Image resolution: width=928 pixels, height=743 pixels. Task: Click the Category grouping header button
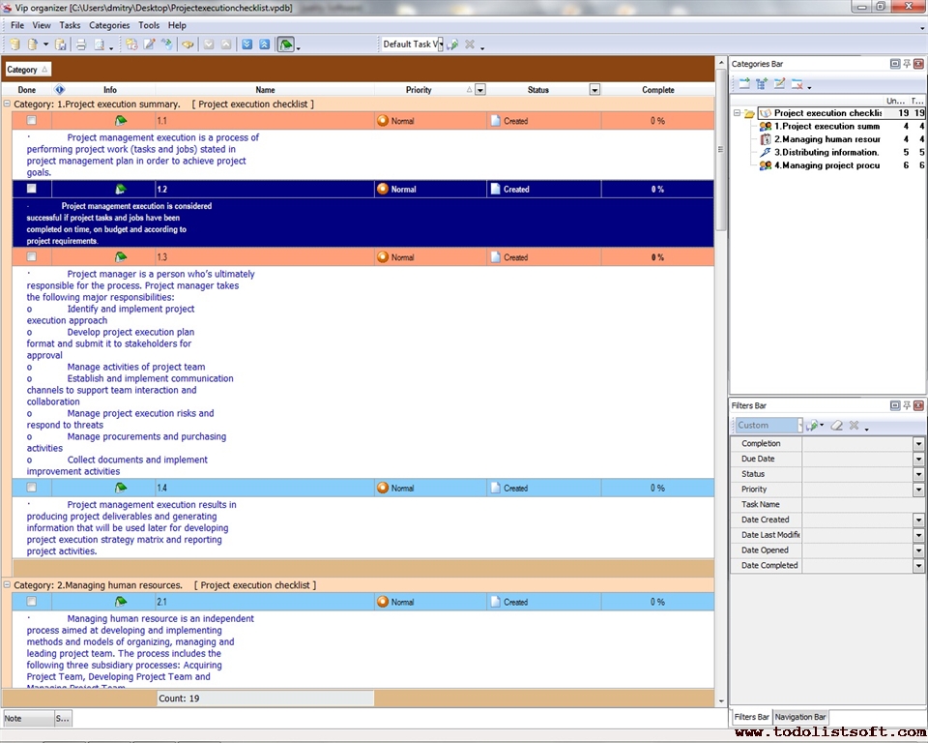(27, 70)
